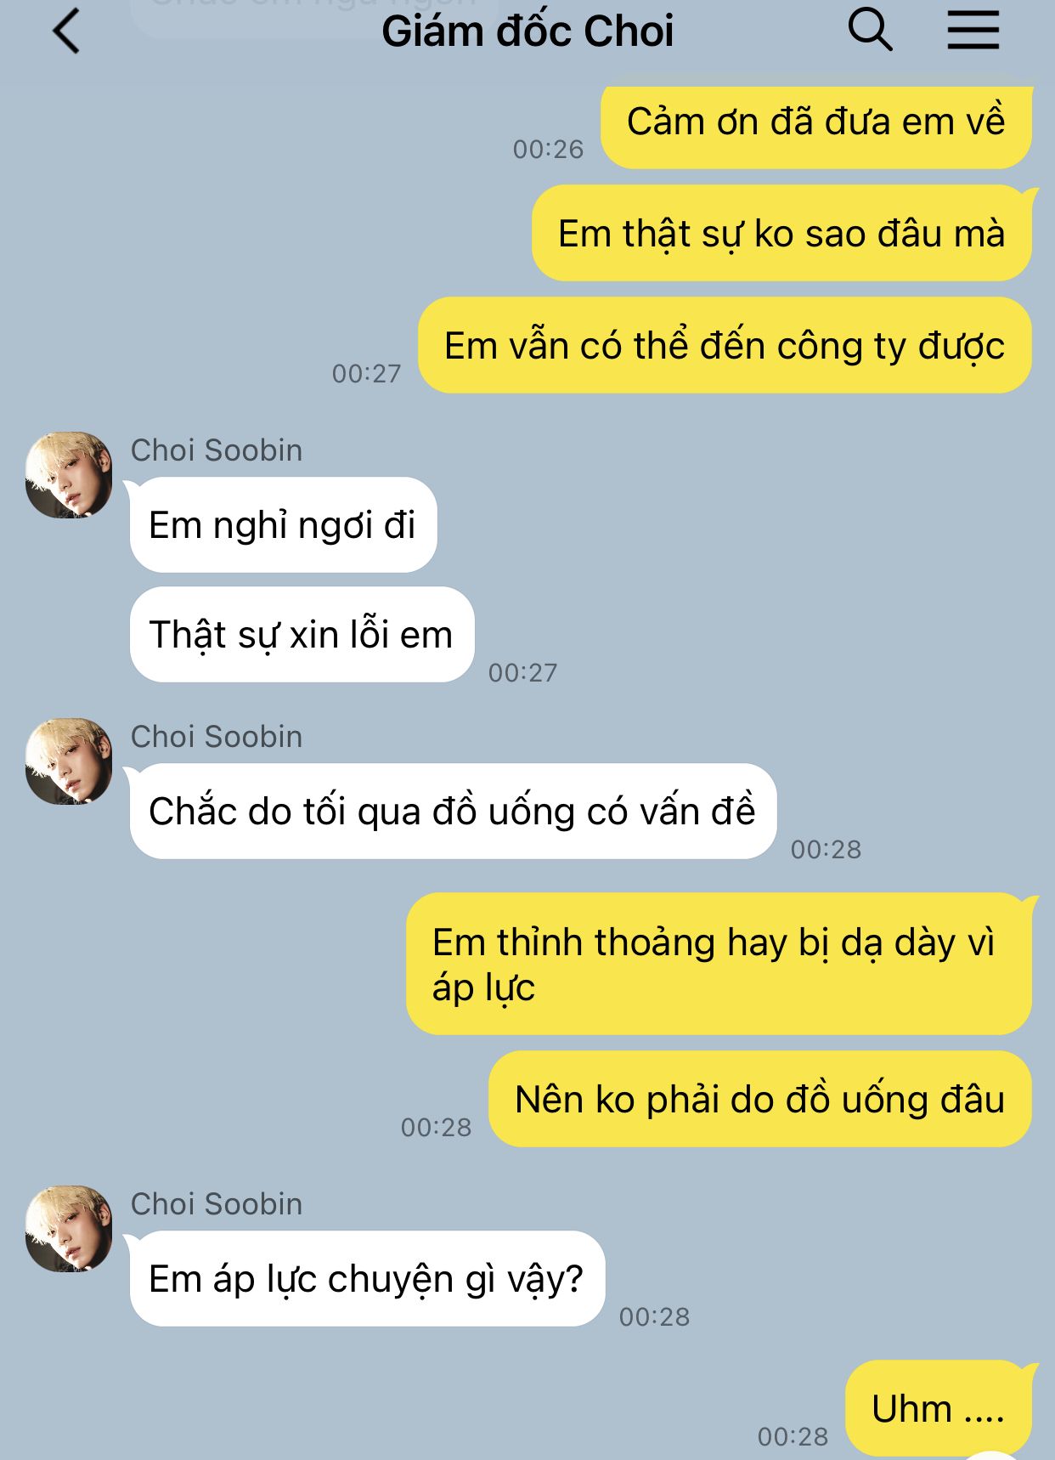Select the 'Thật sự xin lỗi em' message
1055x1460 pixels.
(x=302, y=634)
